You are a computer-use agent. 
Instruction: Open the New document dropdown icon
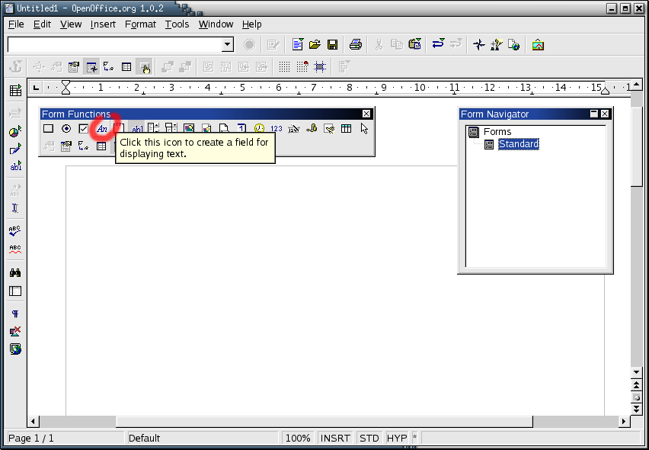(298, 45)
